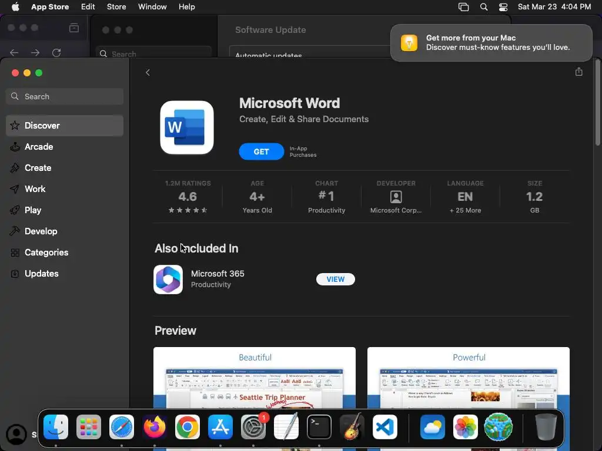Click GET to download Microsoft Word
Image resolution: width=602 pixels, height=451 pixels.
click(x=261, y=152)
